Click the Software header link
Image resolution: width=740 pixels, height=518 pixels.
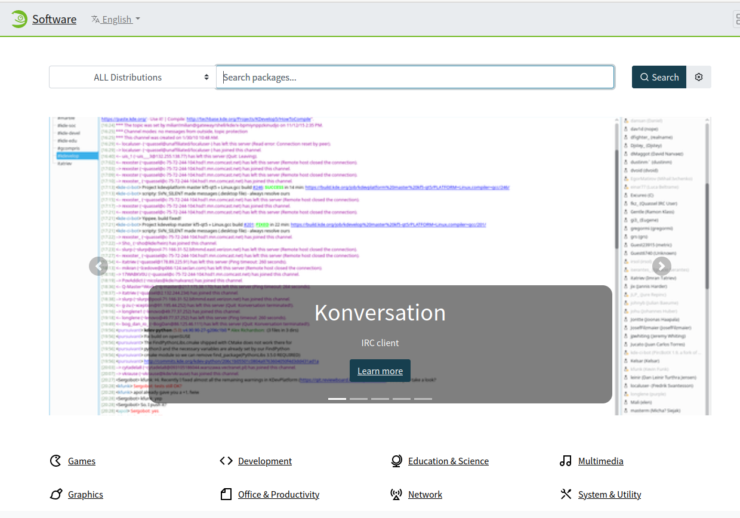pos(54,18)
